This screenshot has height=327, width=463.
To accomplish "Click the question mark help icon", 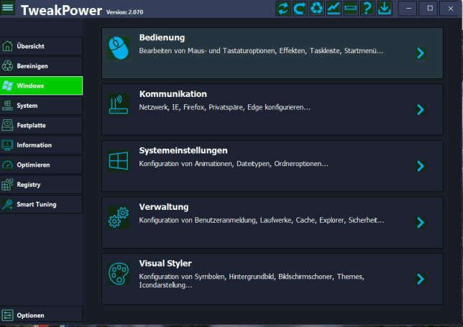I will [x=367, y=9].
